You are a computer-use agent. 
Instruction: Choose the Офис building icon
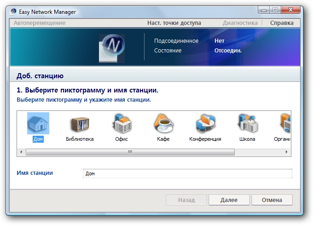point(122,123)
